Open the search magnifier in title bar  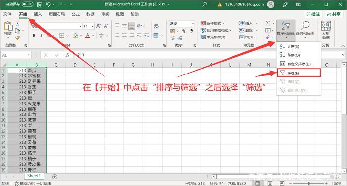(x=205, y=4)
